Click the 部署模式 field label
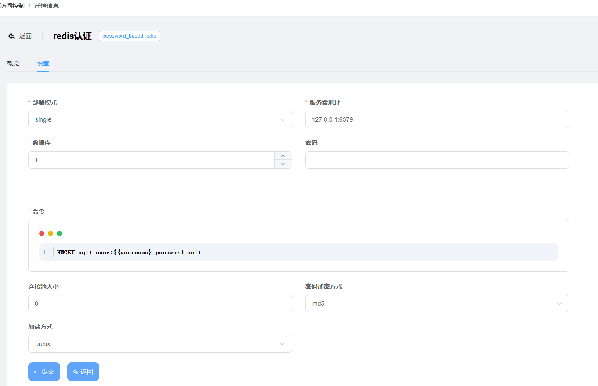Viewport: 598px width, 386px height. (44, 102)
